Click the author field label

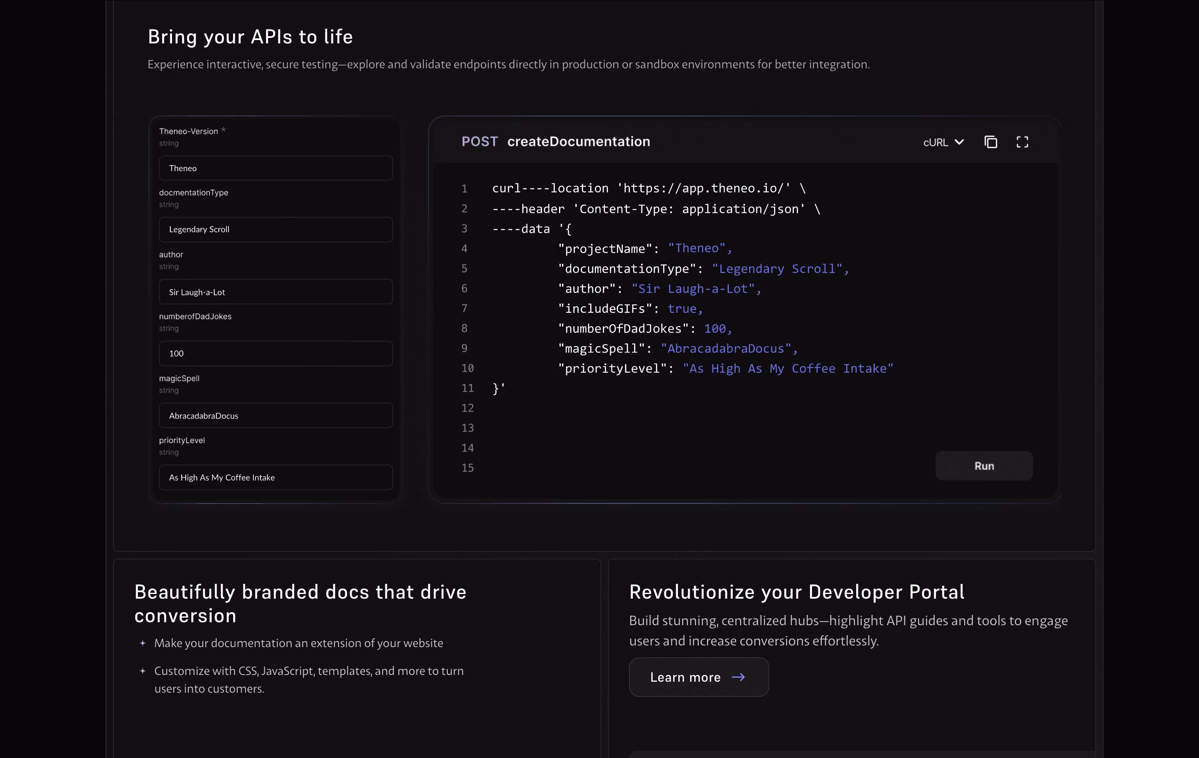pyautogui.click(x=171, y=254)
